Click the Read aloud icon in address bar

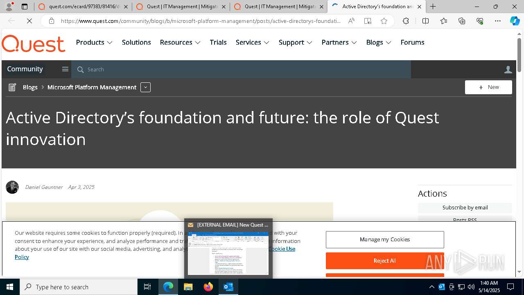pos(351,21)
